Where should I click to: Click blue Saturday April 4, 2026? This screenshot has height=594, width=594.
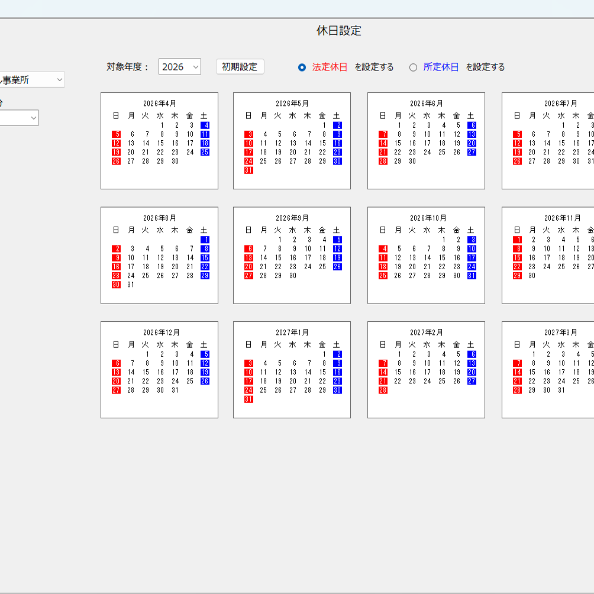(205, 125)
